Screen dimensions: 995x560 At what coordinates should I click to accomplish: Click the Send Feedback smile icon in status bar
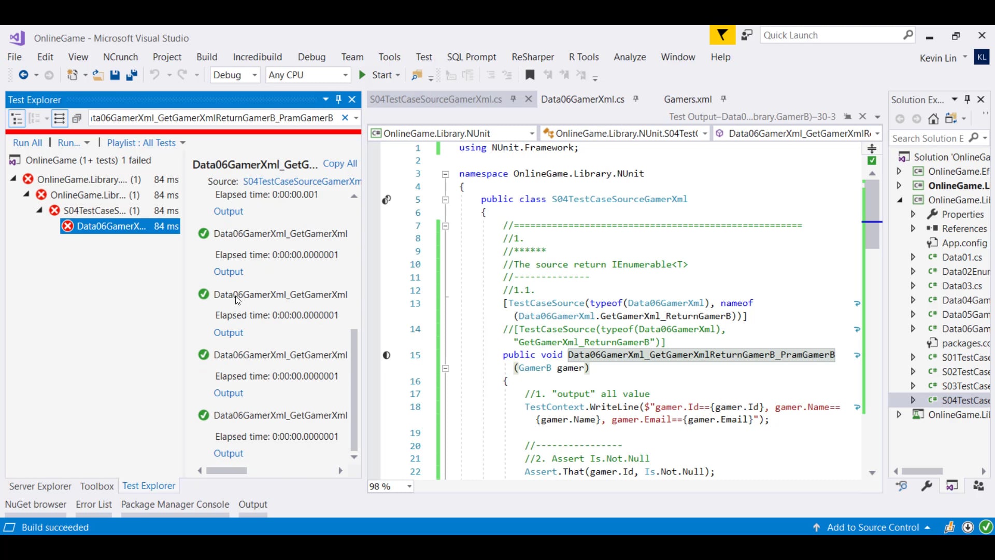(949, 527)
